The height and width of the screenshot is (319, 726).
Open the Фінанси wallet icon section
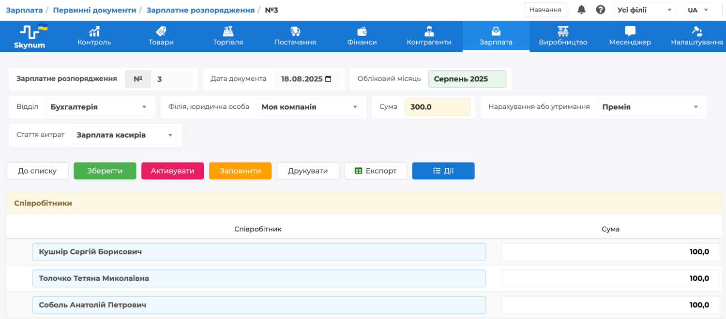[x=362, y=32]
